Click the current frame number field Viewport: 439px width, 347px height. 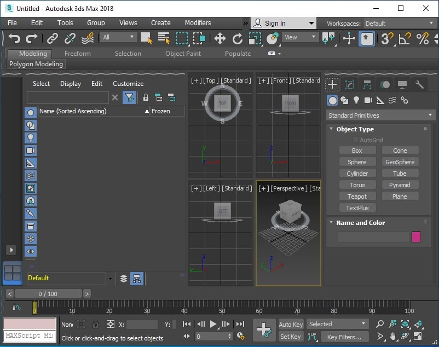point(211,337)
